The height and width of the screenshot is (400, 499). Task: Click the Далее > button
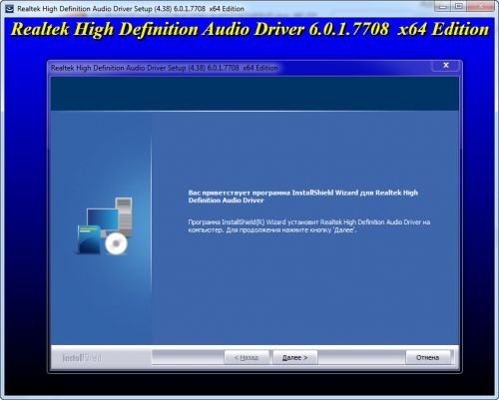click(x=294, y=357)
